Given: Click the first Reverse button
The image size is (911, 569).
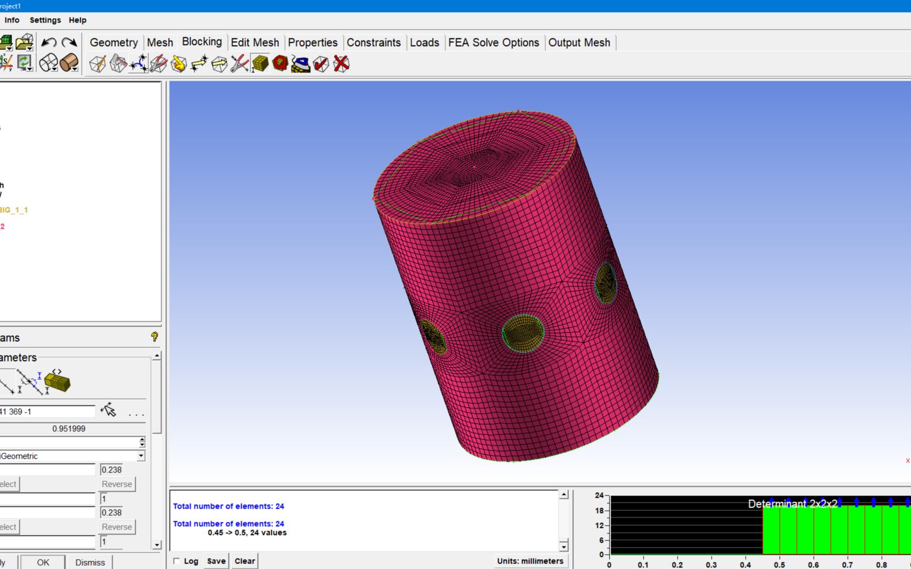Looking at the screenshot, I should pos(117,484).
